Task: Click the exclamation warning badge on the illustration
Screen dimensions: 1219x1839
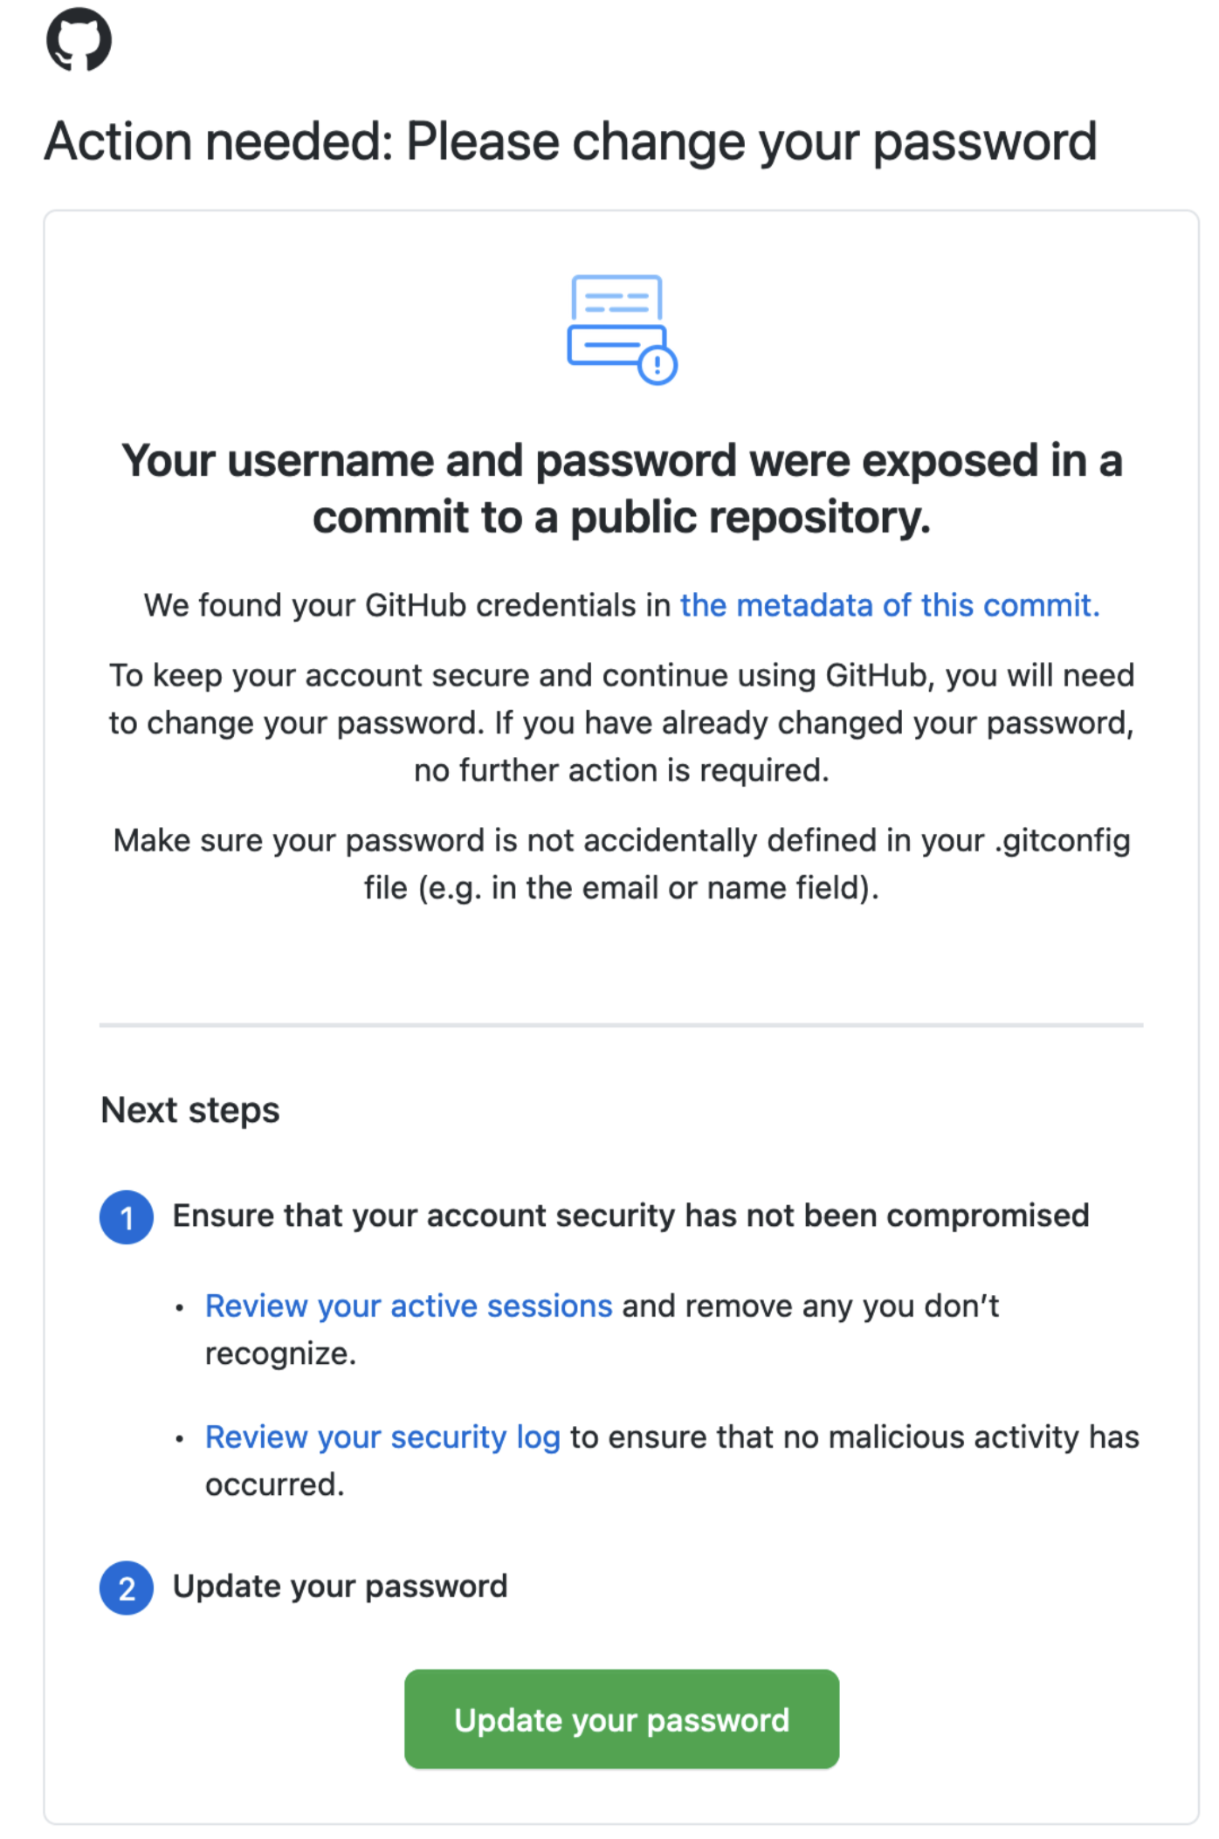Action: 658,363
